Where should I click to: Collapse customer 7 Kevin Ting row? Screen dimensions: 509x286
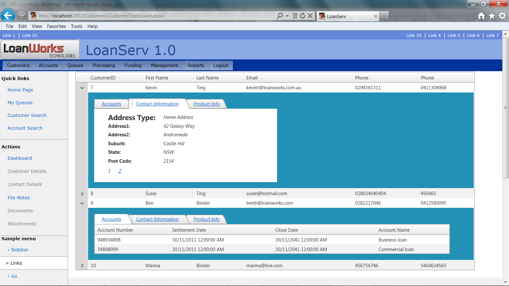82,88
